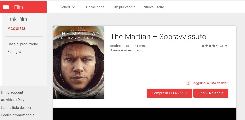The width and height of the screenshot is (245, 120).
Task: Go to Home page tab
Action: point(95,7)
